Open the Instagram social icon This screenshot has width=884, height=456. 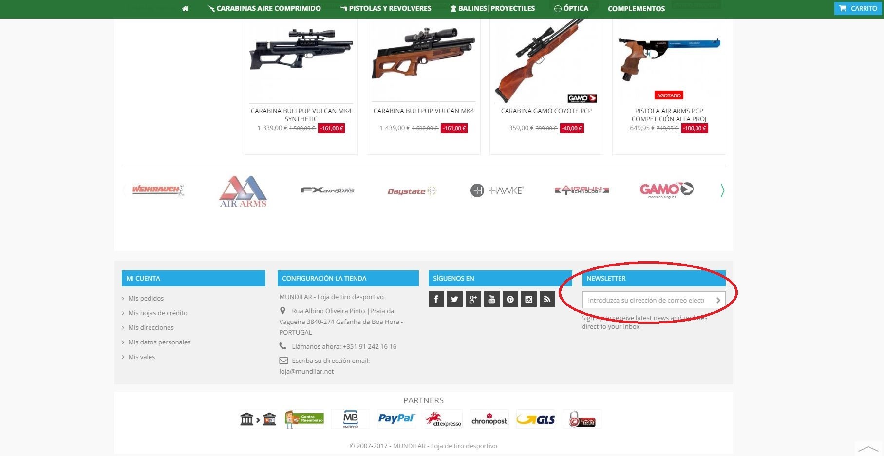(x=528, y=299)
